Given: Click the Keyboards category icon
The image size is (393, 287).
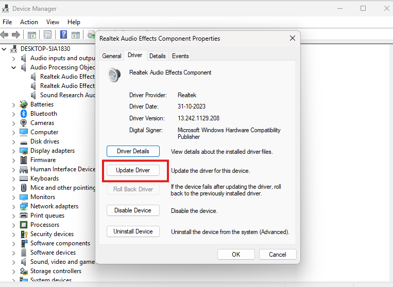Looking at the screenshot, I should (24, 178).
